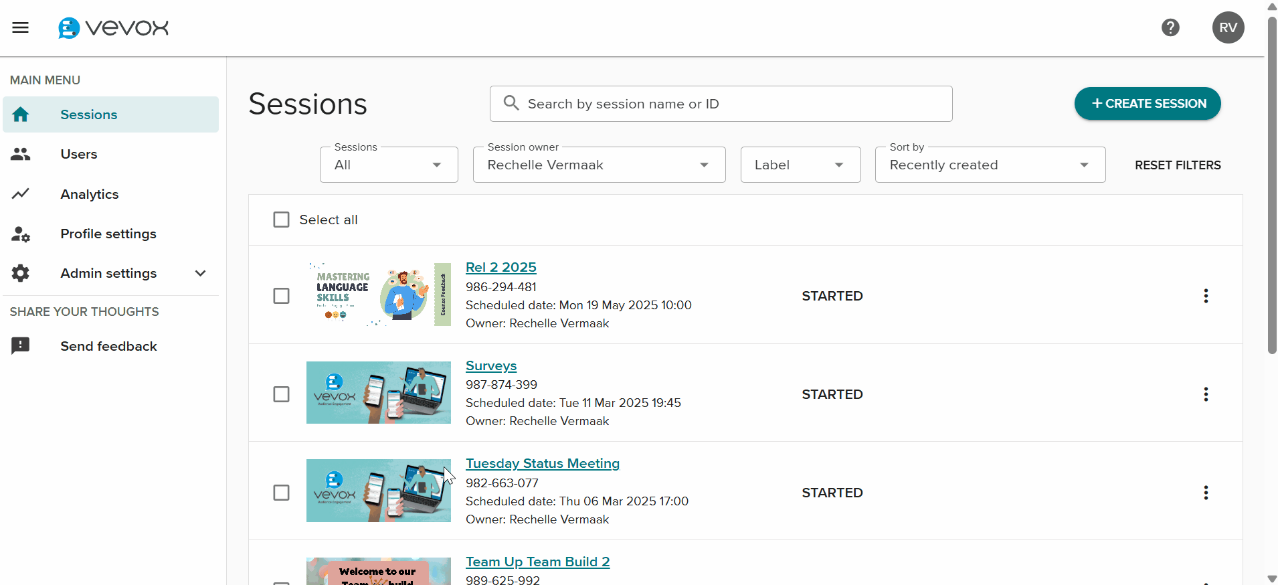The height and width of the screenshot is (585, 1278).
Task: Click session ID 989-625-992
Action: pos(503,580)
